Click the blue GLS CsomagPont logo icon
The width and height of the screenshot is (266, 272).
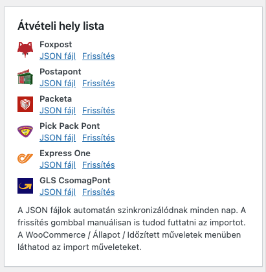click(x=25, y=186)
